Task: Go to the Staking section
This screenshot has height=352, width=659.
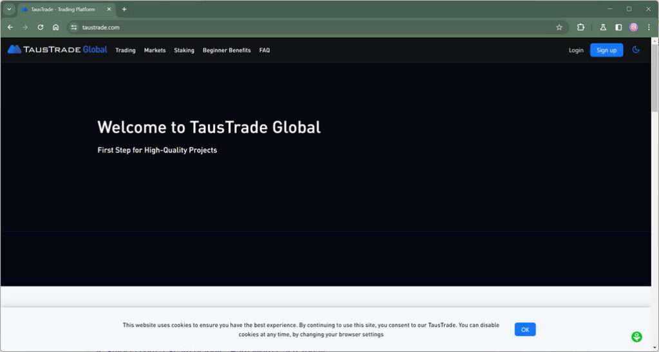Action: [184, 50]
